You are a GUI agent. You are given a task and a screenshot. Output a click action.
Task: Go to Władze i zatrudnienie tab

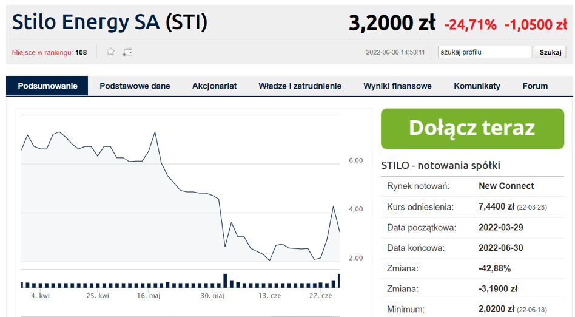(x=300, y=86)
